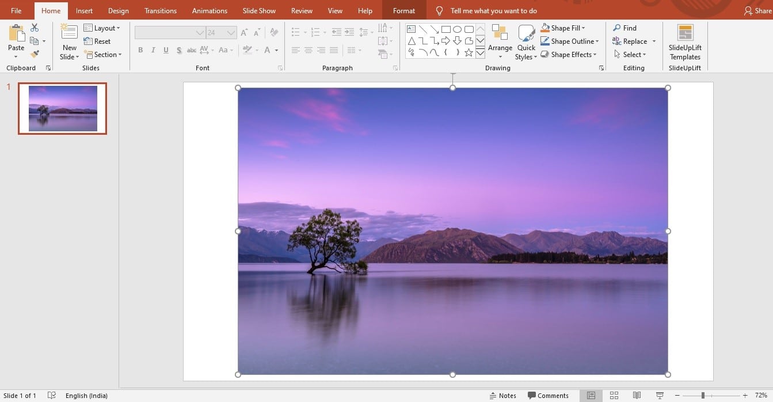The width and height of the screenshot is (773, 402).
Task: Adjust the zoom slider handle
Action: 703,396
